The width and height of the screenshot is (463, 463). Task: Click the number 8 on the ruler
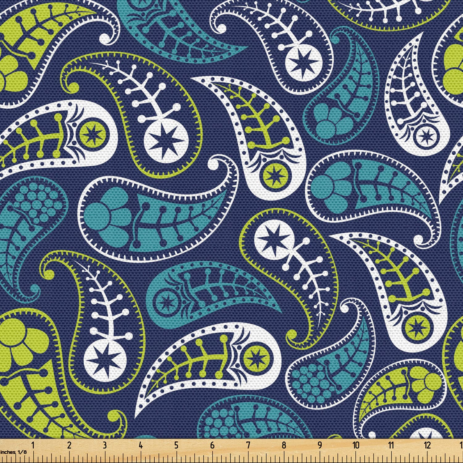[x=284, y=445]
